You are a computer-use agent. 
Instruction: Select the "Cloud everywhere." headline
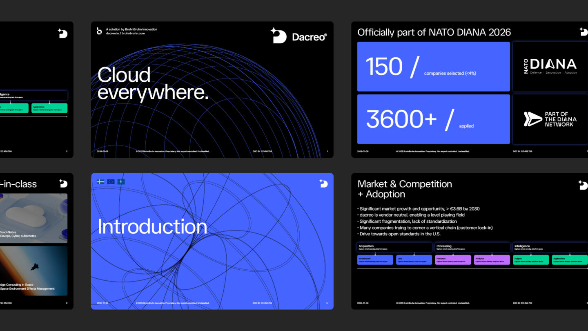click(153, 83)
